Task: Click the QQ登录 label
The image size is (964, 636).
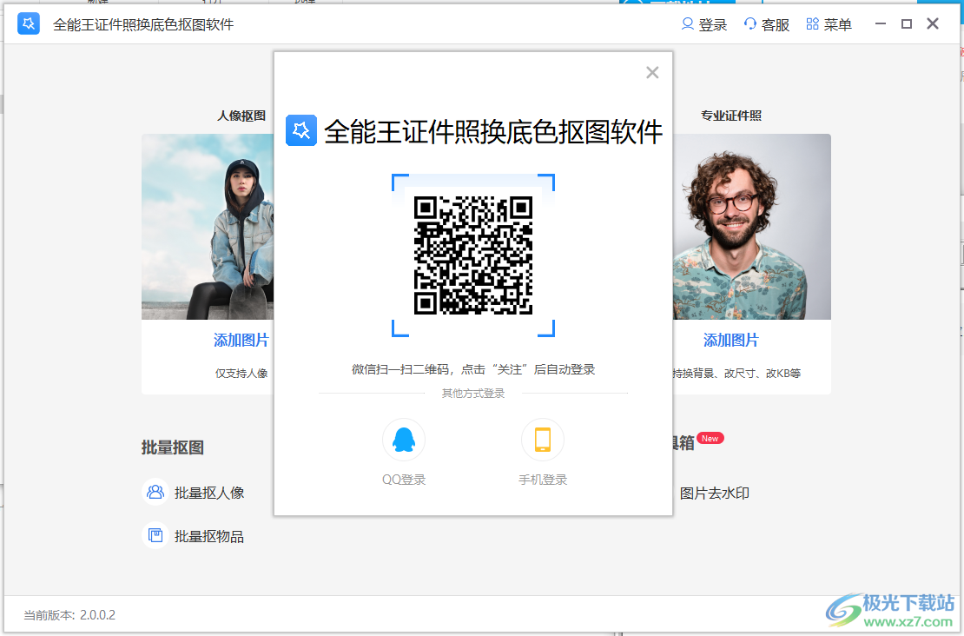Action: click(x=404, y=480)
